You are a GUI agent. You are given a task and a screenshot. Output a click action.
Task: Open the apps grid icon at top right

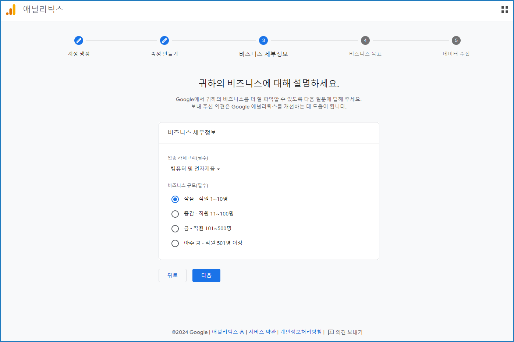pos(504,10)
